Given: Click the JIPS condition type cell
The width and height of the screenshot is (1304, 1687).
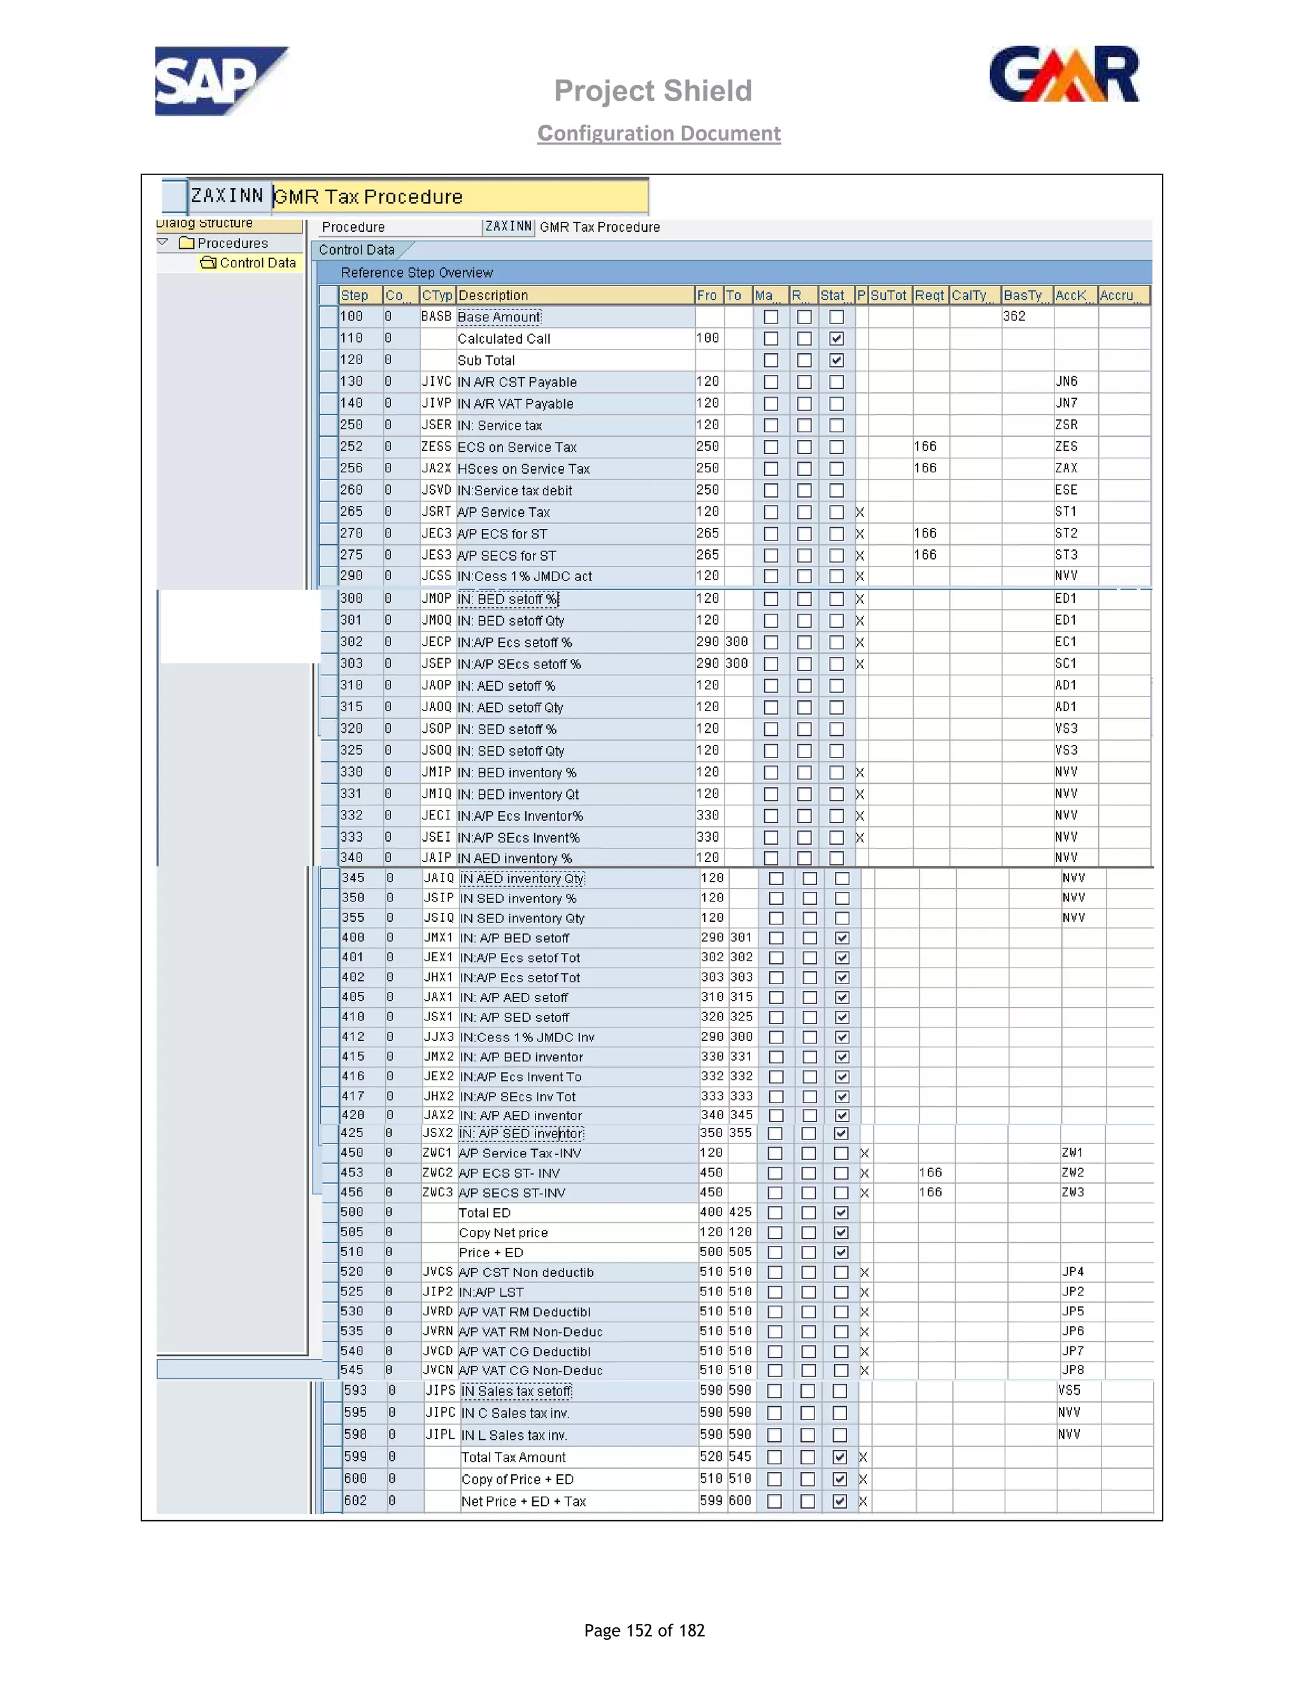Looking at the screenshot, I should click(441, 1390).
